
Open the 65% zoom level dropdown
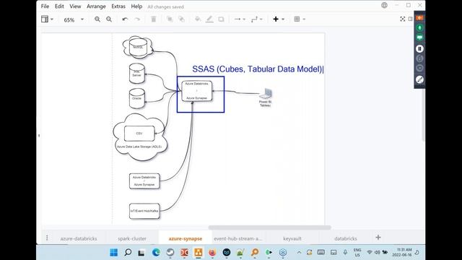tap(74, 19)
